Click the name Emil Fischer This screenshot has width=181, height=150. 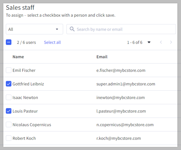tap(24, 70)
